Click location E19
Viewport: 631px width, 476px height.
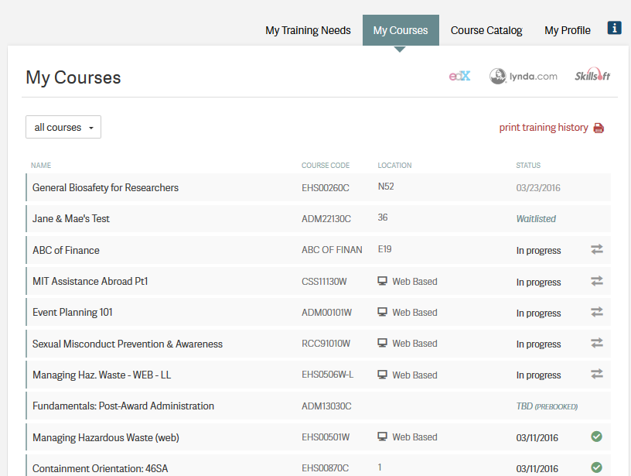pyautogui.click(x=385, y=249)
